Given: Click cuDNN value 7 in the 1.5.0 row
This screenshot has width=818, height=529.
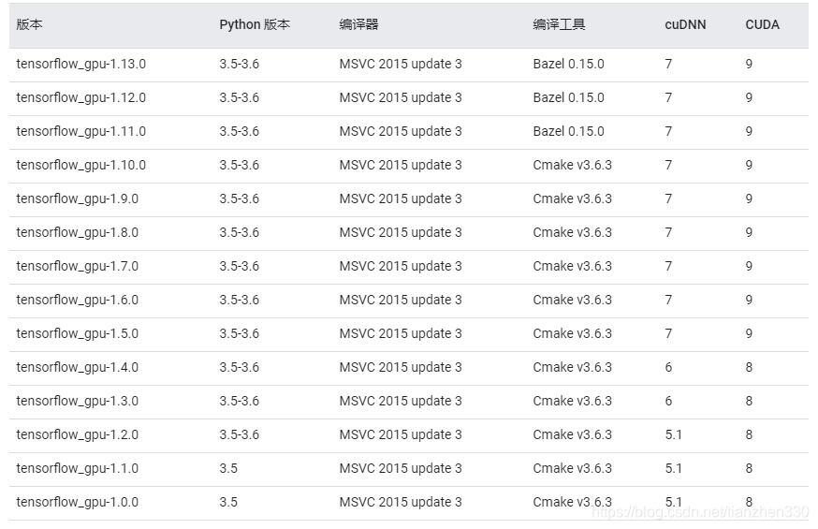Looking at the screenshot, I should [x=668, y=334].
